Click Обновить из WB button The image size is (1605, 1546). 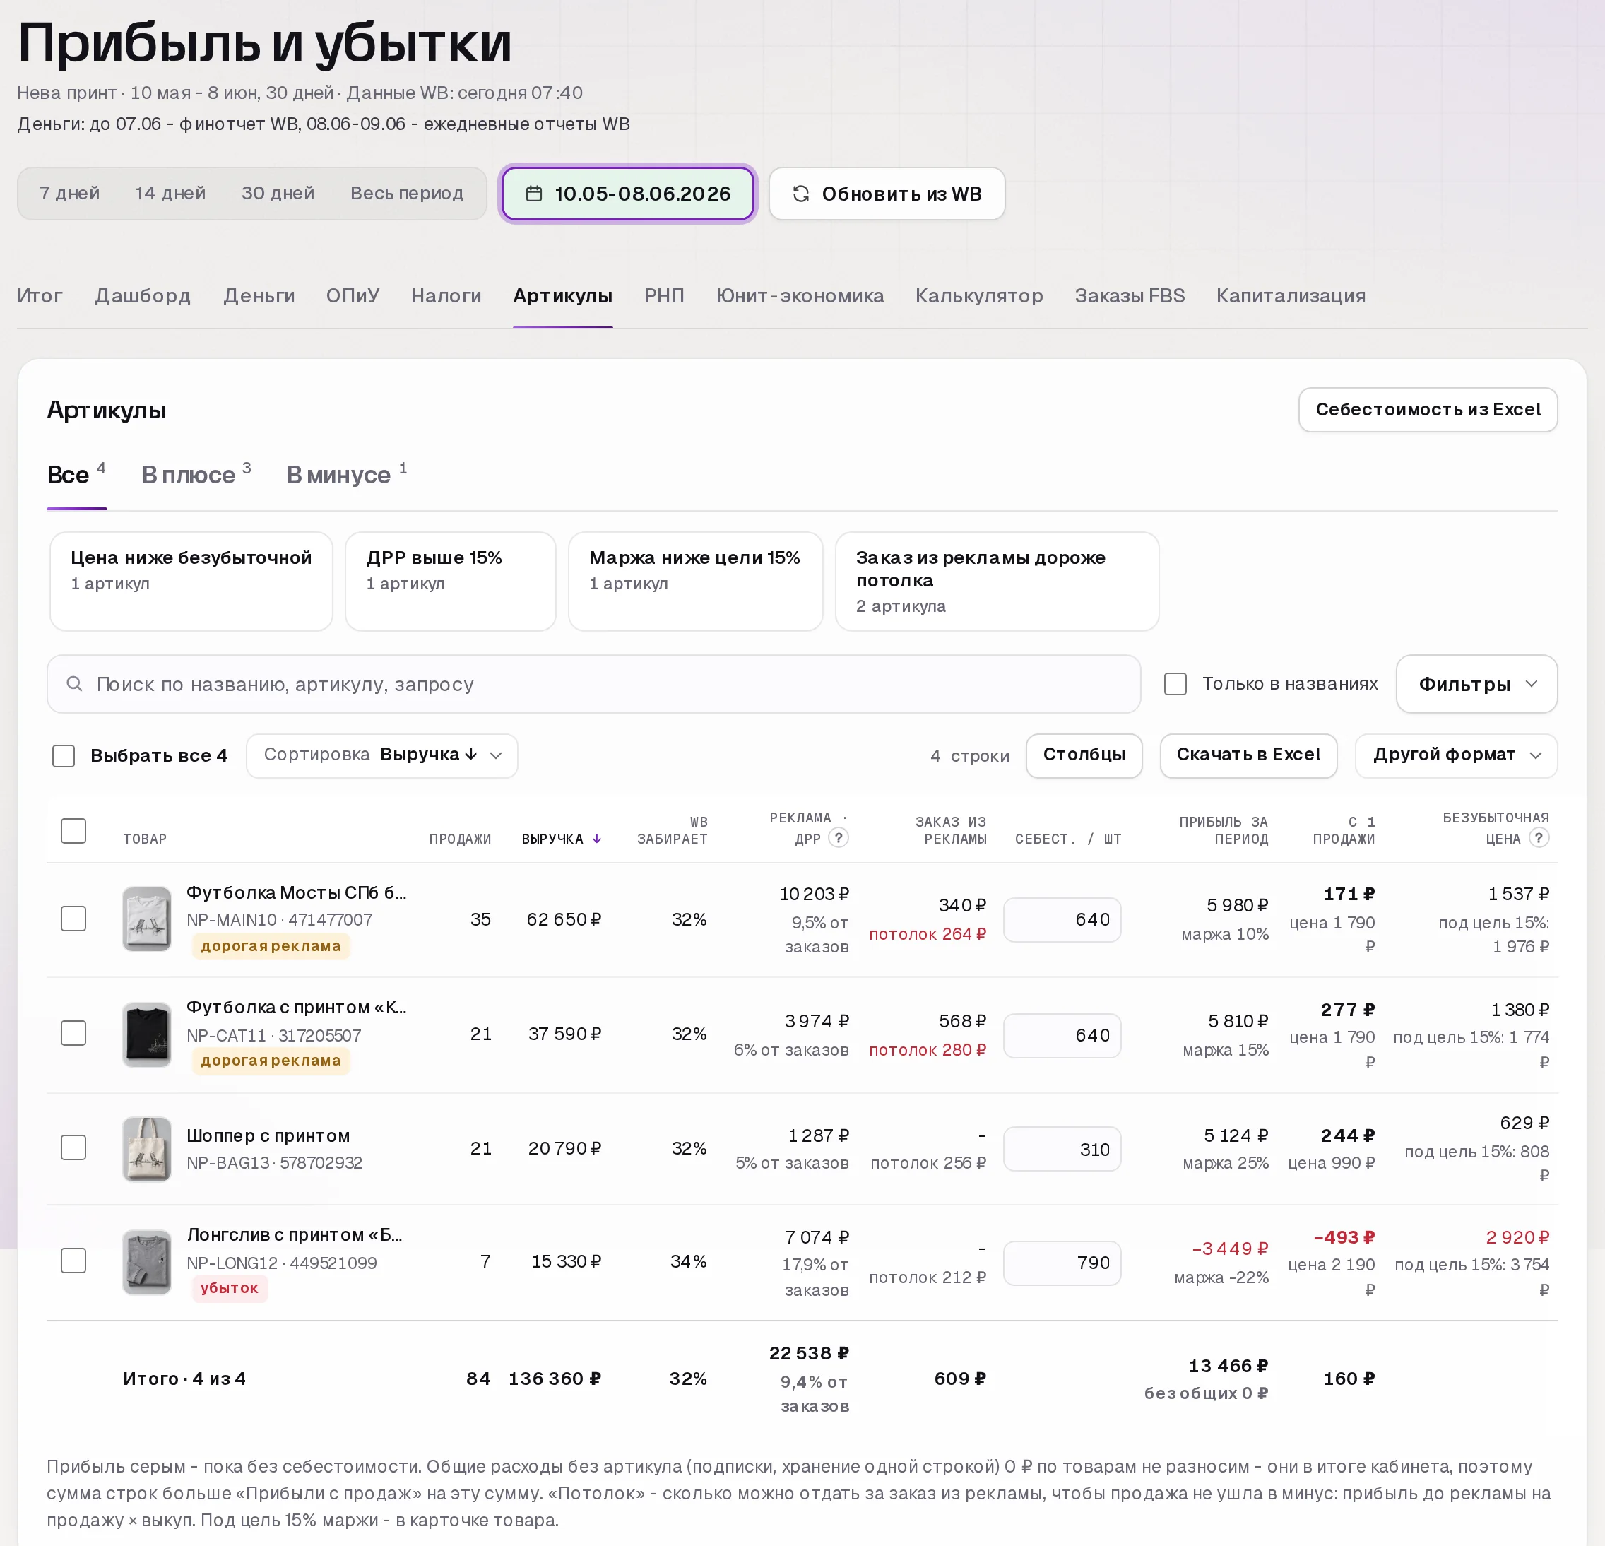(887, 194)
